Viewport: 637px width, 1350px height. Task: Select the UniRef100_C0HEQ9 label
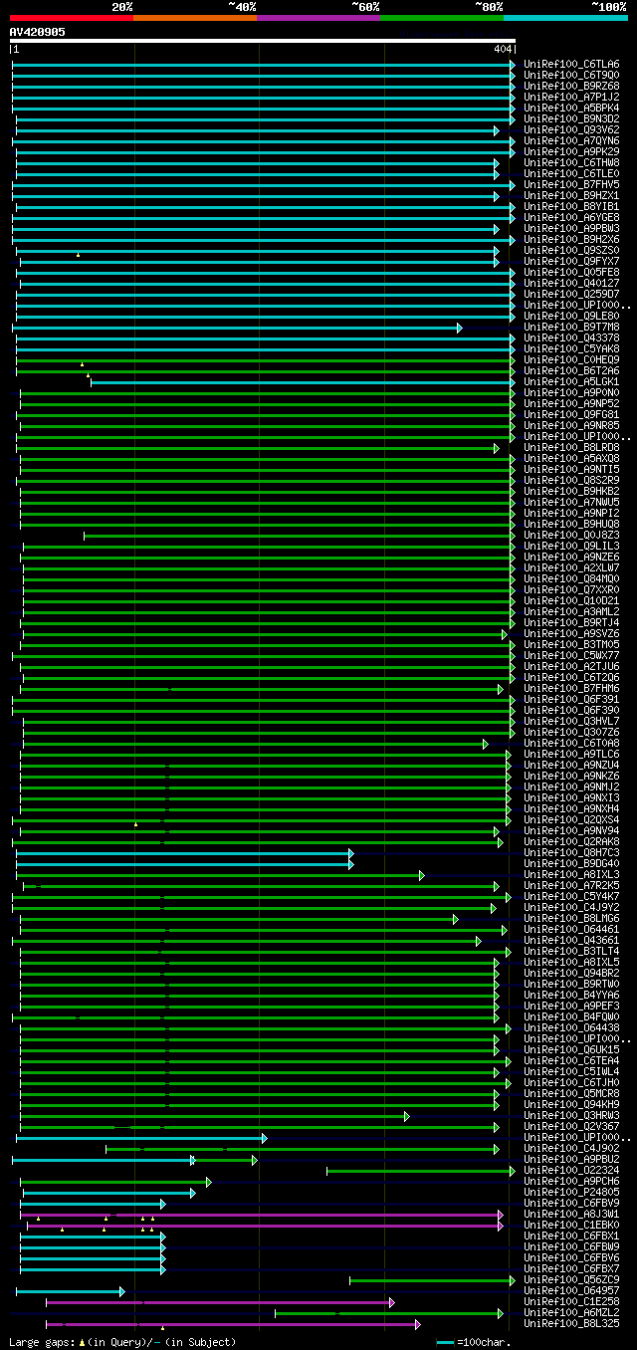571,359
